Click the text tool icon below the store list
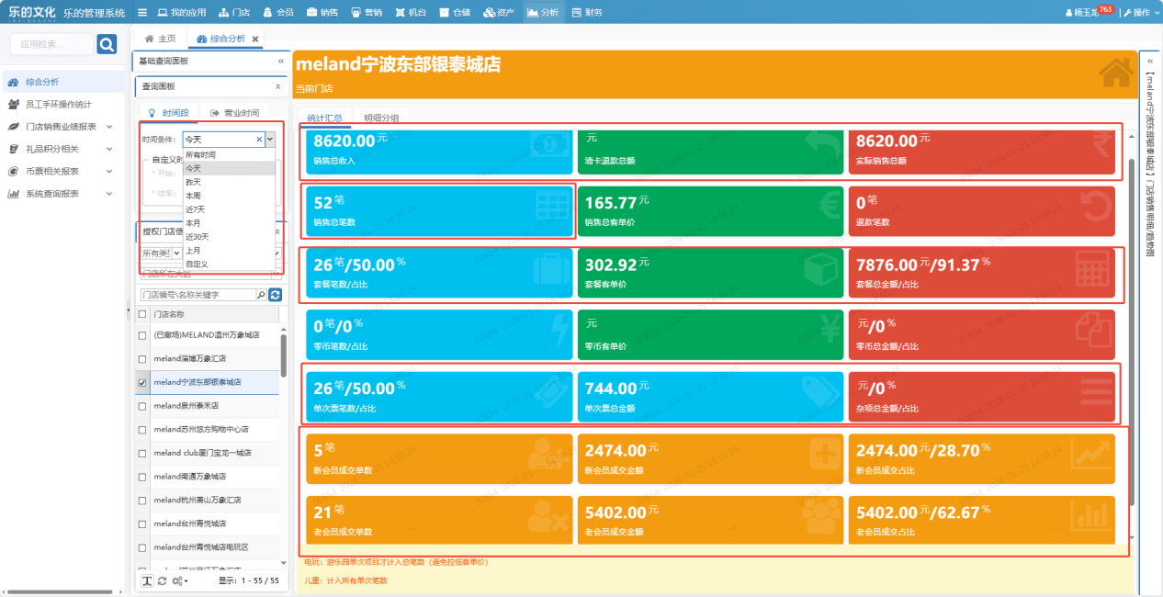Image resolution: width=1163 pixels, height=597 pixels. tap(147, 580)
